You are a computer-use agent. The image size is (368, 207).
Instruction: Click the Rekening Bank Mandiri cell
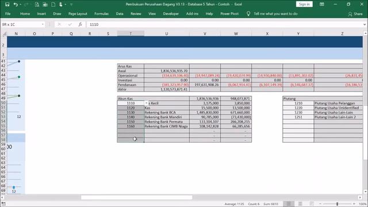pyautogui.click(x=167, y=117)
